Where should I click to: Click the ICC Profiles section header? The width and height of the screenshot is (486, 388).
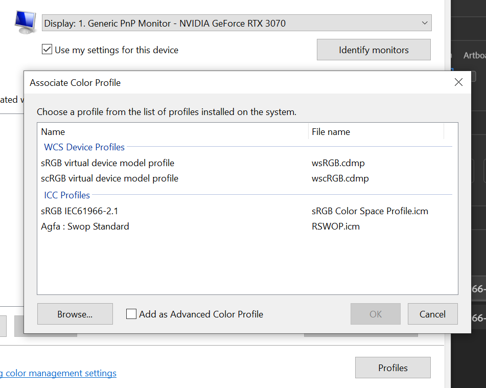tap(66, 195)
